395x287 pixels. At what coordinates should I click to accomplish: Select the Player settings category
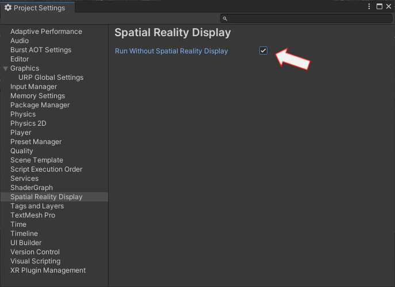click(x=21, y=133)
